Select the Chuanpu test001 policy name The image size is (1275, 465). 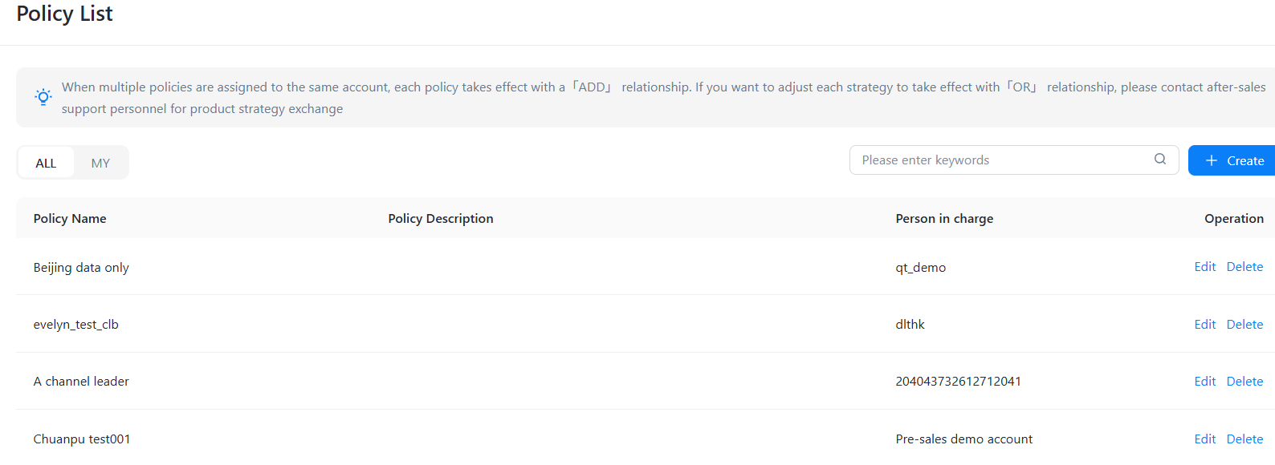click(x=82, y=439)
